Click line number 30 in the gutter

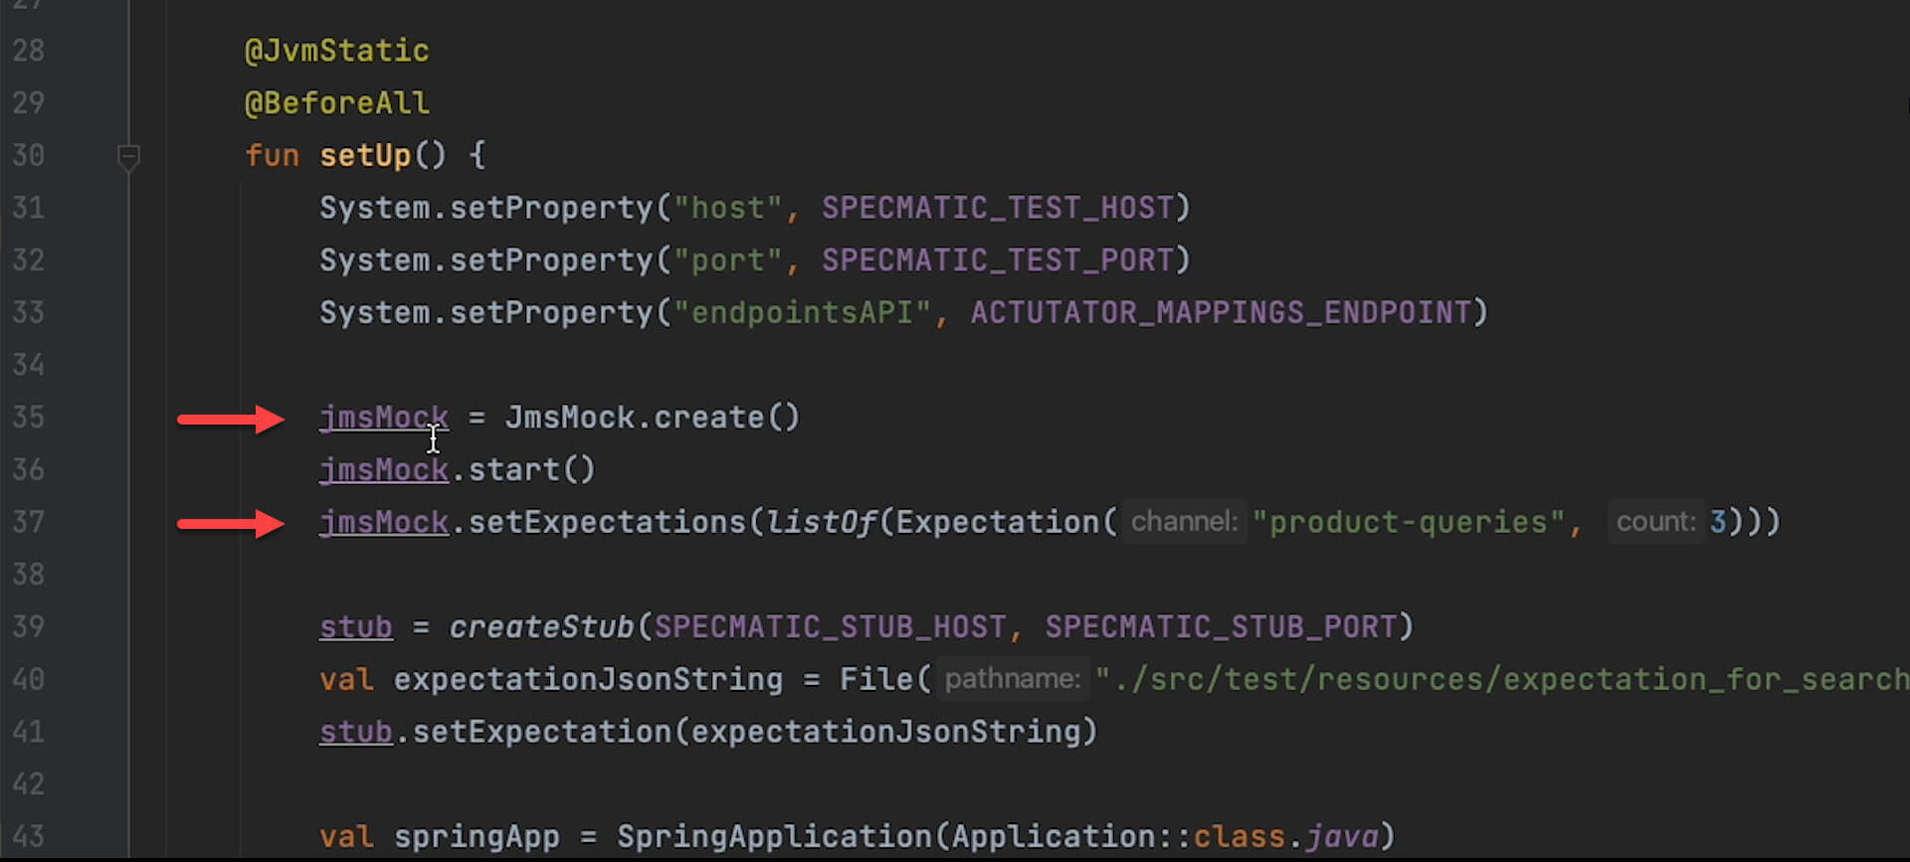tap(29, 156)
